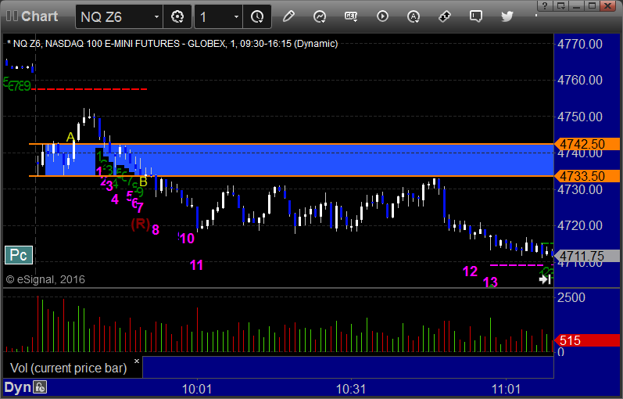Click the 4733.50 orange price marker

tap(587, 176)
